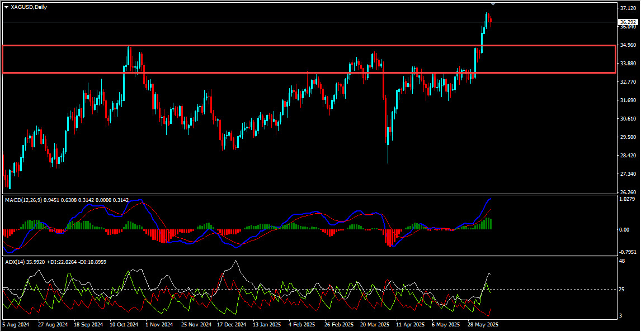Click the 17 Dec 2024 date on time axis
The image size is (641, 332).
[x=231, y=324]
